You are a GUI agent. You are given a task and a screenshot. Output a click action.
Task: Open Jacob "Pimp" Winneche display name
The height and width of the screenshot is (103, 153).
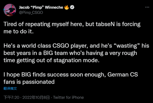click(41, 7)
